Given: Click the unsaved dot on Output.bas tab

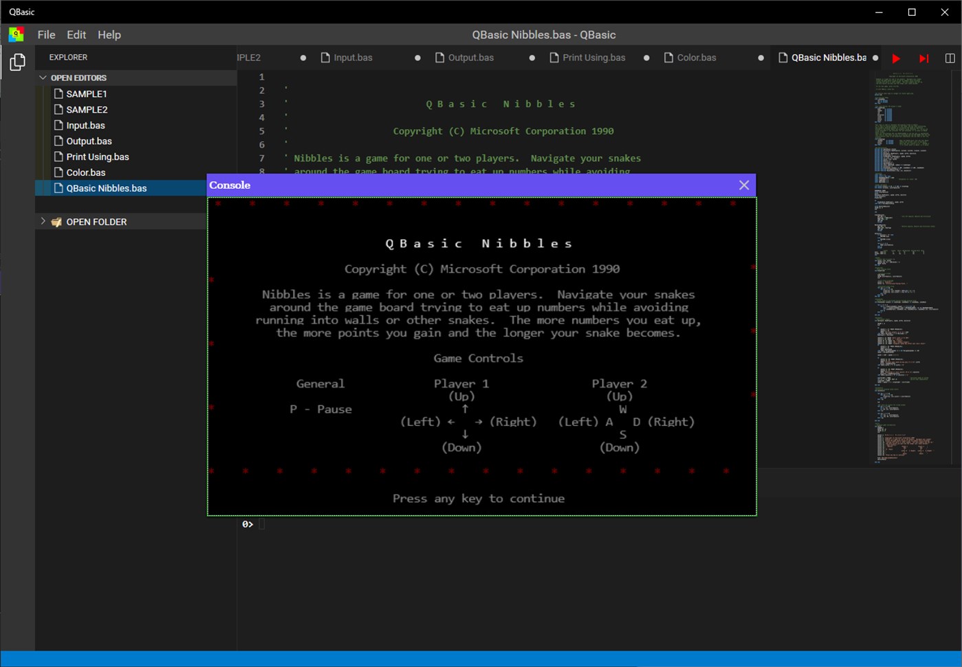Looking at the screenshot, I should pos(532,58).
